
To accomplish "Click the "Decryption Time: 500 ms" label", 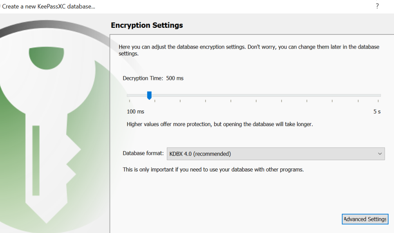I will click(153, 78).
